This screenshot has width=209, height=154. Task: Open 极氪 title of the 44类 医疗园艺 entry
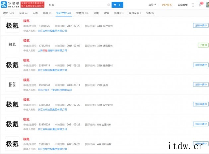coord(26,21)
